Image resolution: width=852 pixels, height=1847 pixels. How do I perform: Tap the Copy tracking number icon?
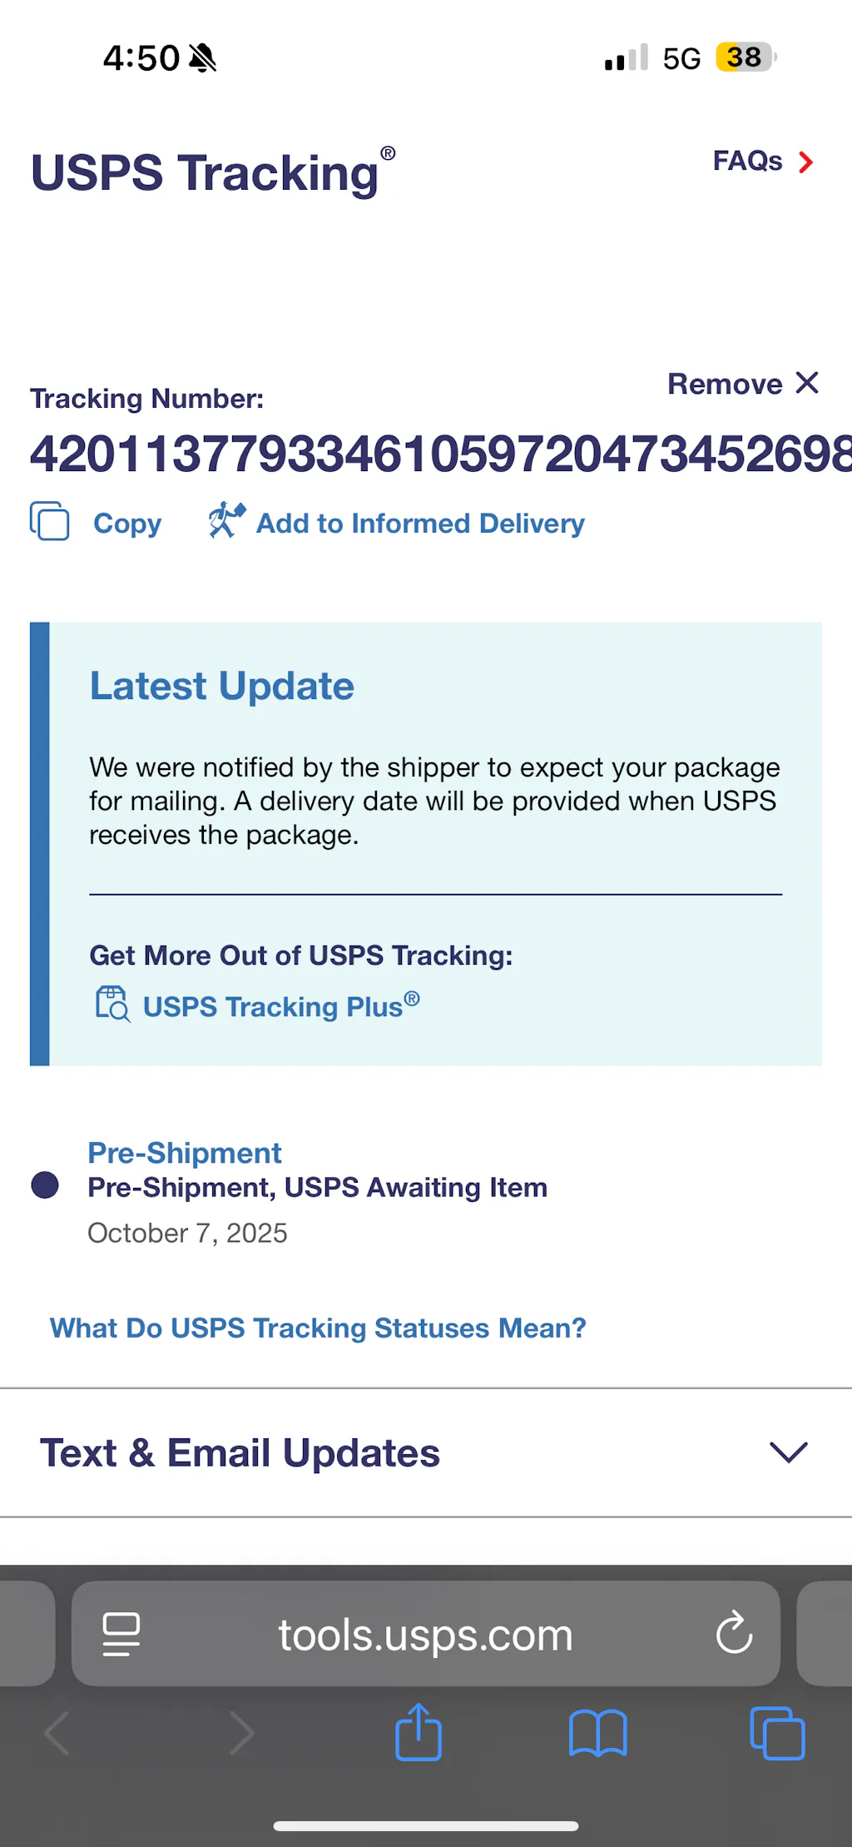pos(50,522)
